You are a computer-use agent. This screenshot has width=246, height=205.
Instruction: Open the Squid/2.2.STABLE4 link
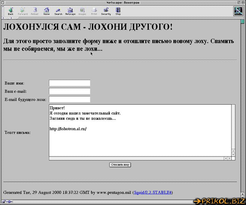(153, 192)
